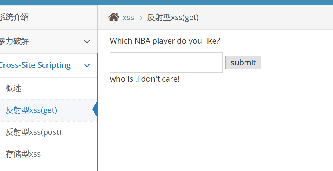The width and height of the screenshot is (333, 171).
Task: Open the 概述 submenu item
Action: coord(14,88)
